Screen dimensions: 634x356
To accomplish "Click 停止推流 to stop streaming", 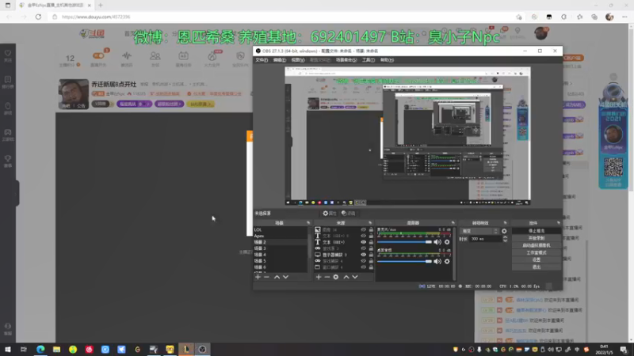I will click(537, 231).
